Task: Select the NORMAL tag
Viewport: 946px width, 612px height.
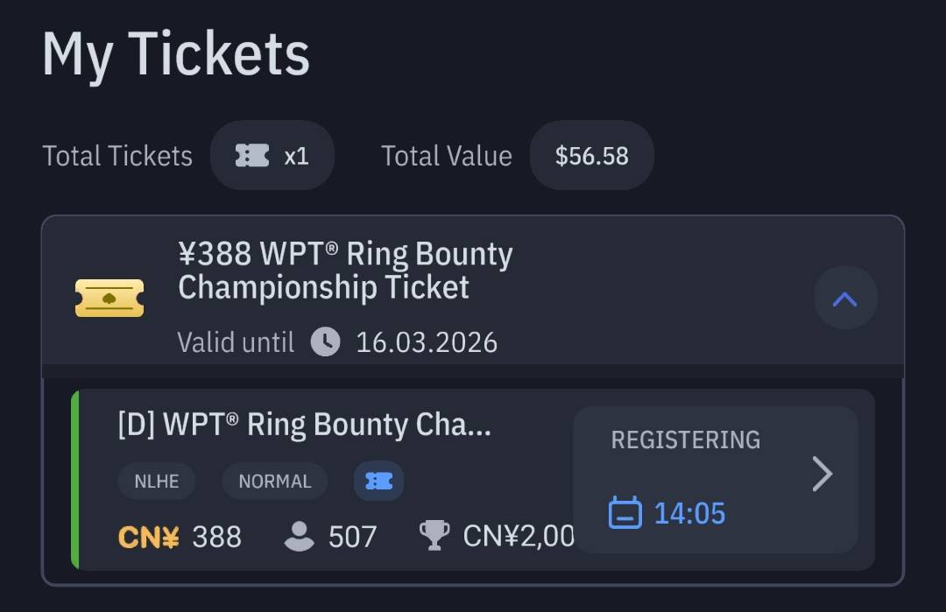Action: pos(275,481)
